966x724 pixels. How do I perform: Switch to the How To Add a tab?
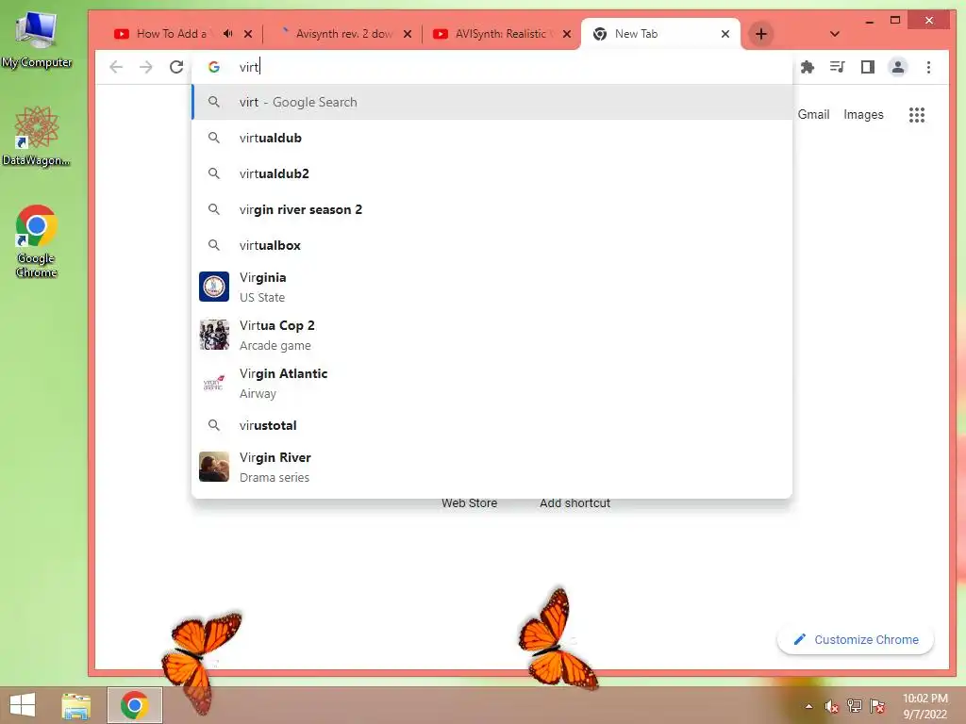pyautogui.click(x=172, y=34)
